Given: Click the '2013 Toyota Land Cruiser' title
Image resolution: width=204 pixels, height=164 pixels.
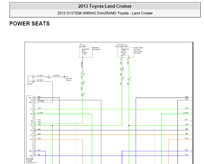Looking at the screenshot, I should (x=105, y=6).
